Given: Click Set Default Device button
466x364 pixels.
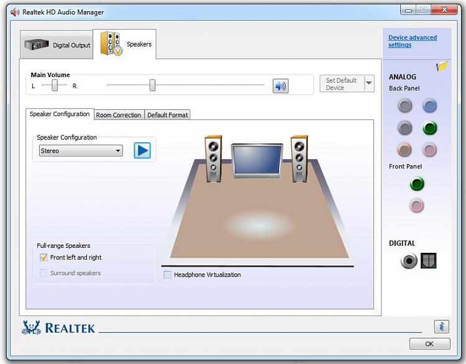Looking at the screenshot, I should pyautogui.click(x=342, y=84).
